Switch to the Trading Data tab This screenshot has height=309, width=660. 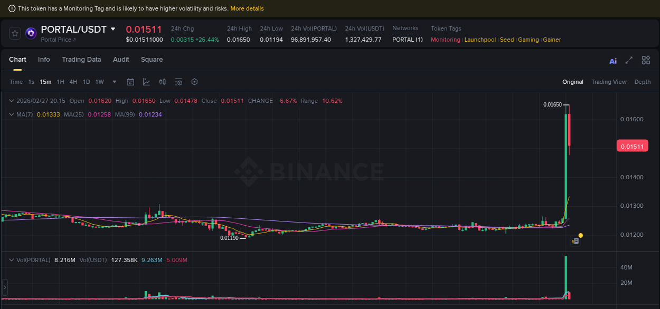click(x=81, y=60)
